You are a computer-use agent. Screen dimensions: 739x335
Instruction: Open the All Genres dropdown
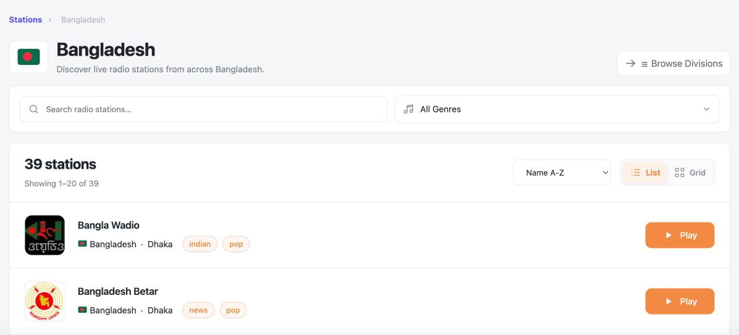557,109
